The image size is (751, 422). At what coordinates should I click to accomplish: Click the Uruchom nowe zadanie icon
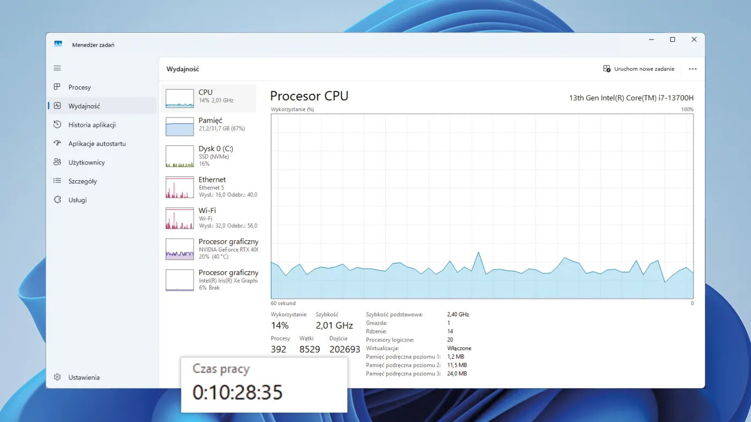pos(607,69)
